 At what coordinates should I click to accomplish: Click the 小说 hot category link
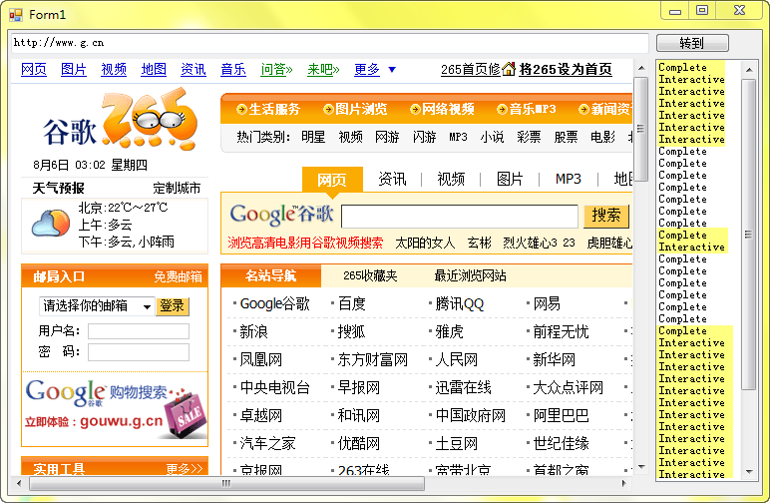tap(492, 137)
